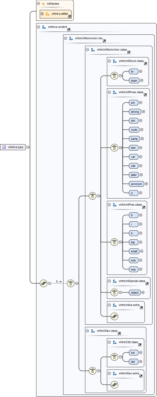The image size is (157, 397).
Task: Collapse the xhtml.a.content group
Action: coord(38,27)
